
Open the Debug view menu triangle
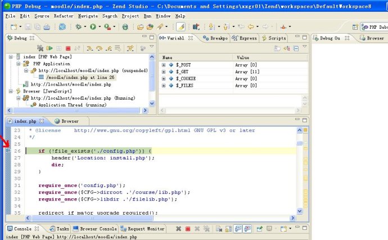[x=152, y=46]
